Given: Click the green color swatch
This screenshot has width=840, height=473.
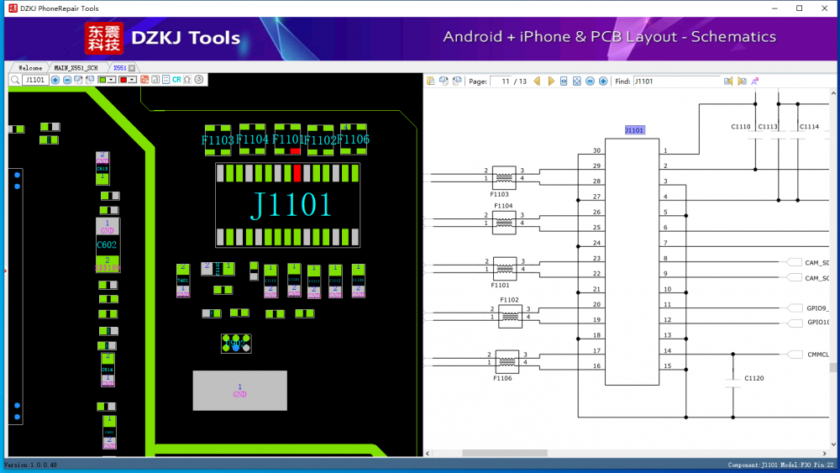Looking at the screenshot, I should coord(102,80).
